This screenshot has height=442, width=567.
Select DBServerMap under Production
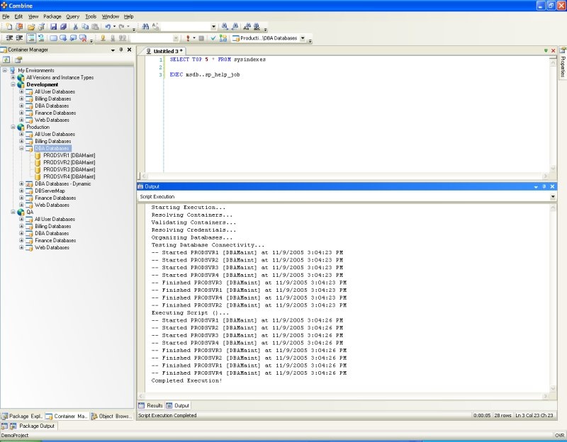pos(50,191)
